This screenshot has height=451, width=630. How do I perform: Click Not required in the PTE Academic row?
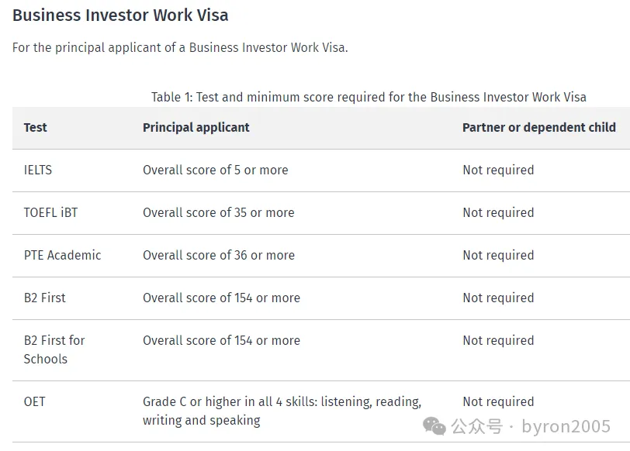498,255
